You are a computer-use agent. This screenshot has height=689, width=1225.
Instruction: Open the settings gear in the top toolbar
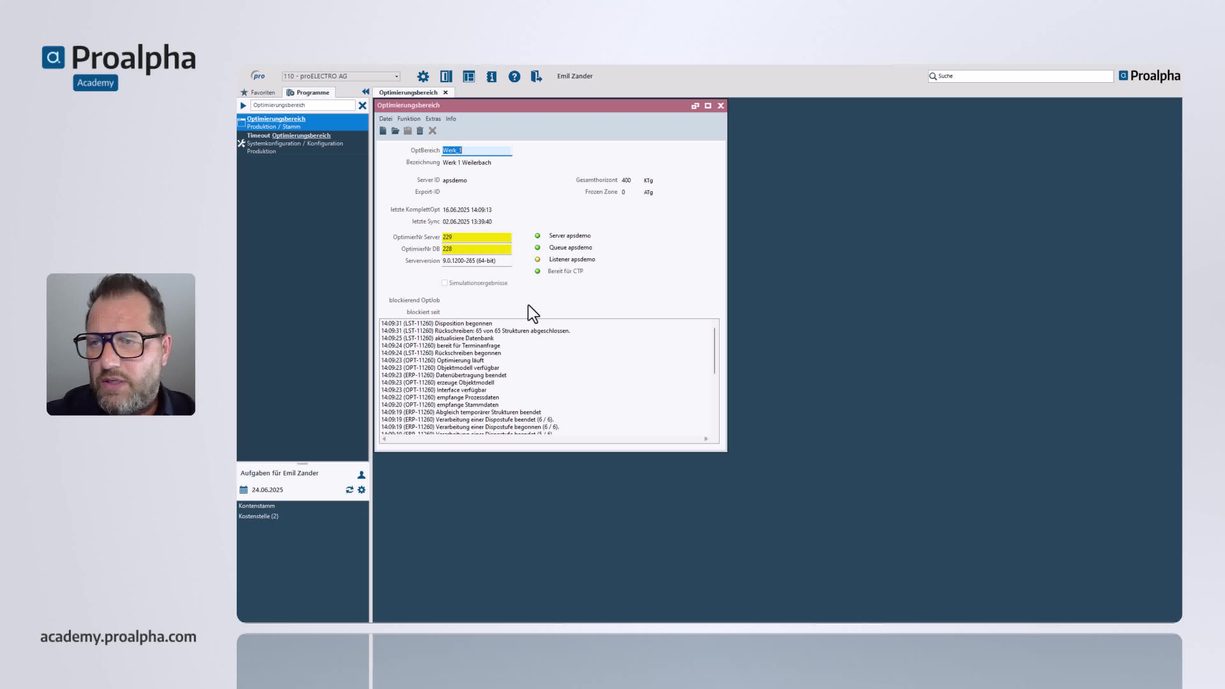coord(423,76)
